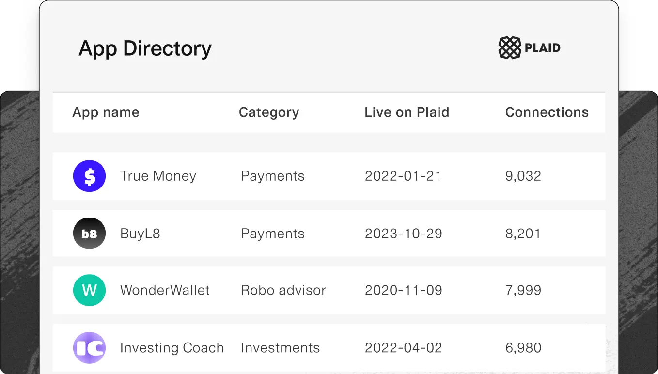This screenshot has height=374, width=658.
Task: Click the Investments category cell
Action: pyautogui.click(x=280, y=348)
